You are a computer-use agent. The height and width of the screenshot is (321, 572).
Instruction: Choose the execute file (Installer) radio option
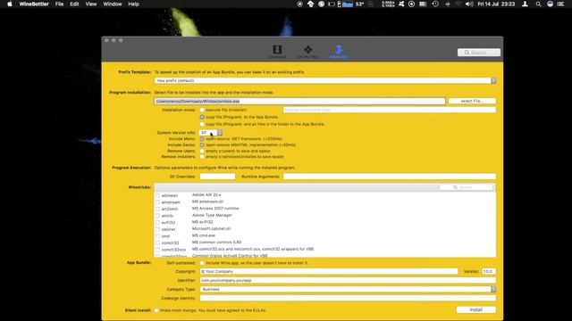point(202,110)
